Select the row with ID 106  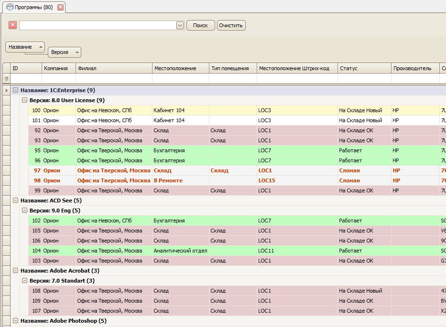(237, 241)
